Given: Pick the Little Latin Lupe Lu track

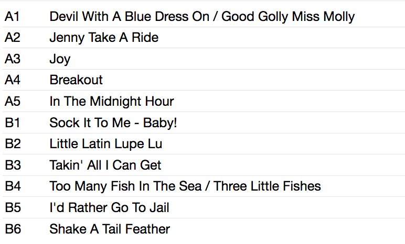Looking at the screenshot, I should click(105, 144).
